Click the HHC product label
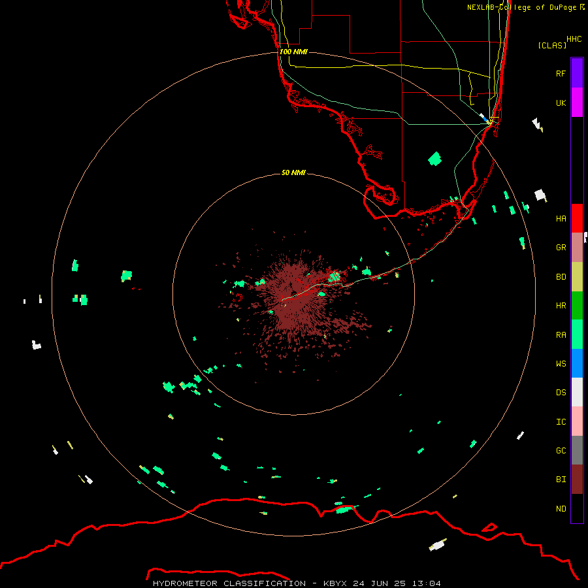This screenshot has height=588, width=588. [x=574, y=39]
